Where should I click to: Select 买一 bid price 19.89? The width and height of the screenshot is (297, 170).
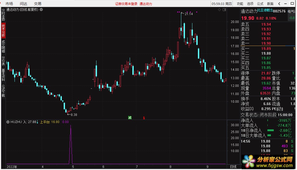pos(266,49)
